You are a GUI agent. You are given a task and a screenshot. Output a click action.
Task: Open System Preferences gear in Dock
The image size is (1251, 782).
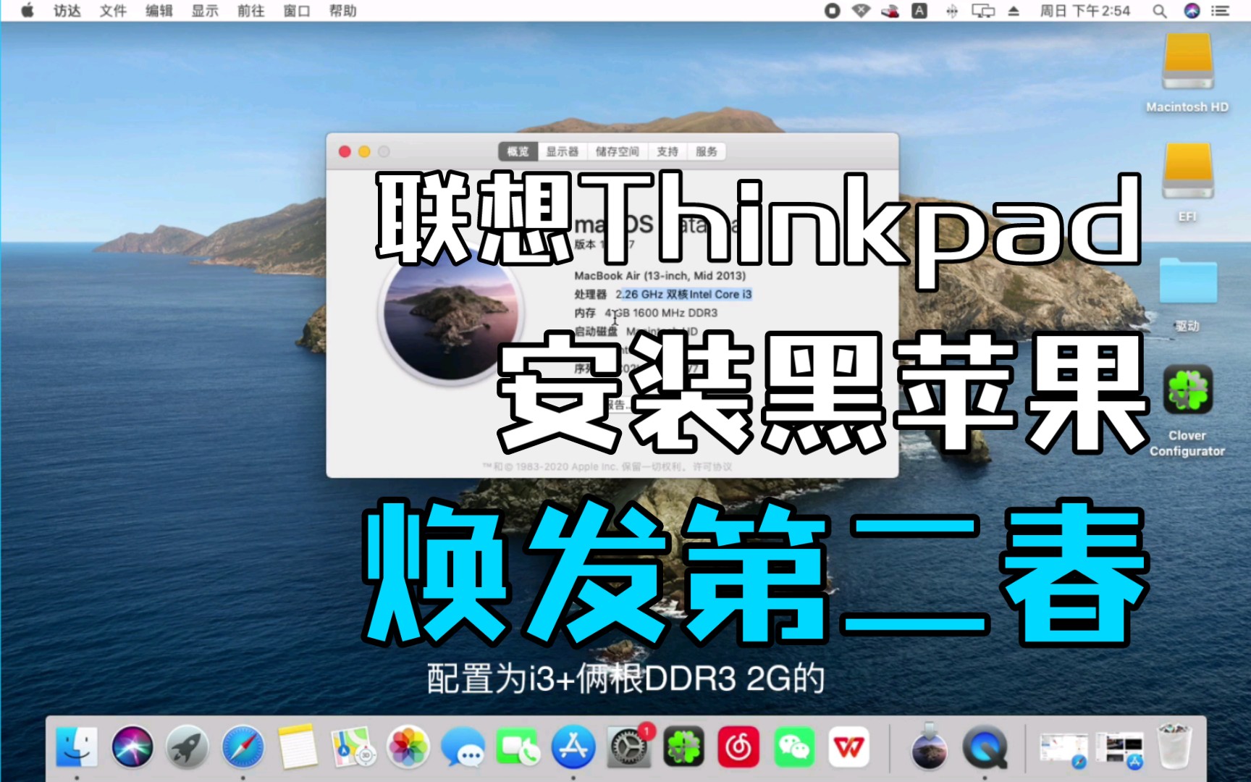[x=628, y=747]
